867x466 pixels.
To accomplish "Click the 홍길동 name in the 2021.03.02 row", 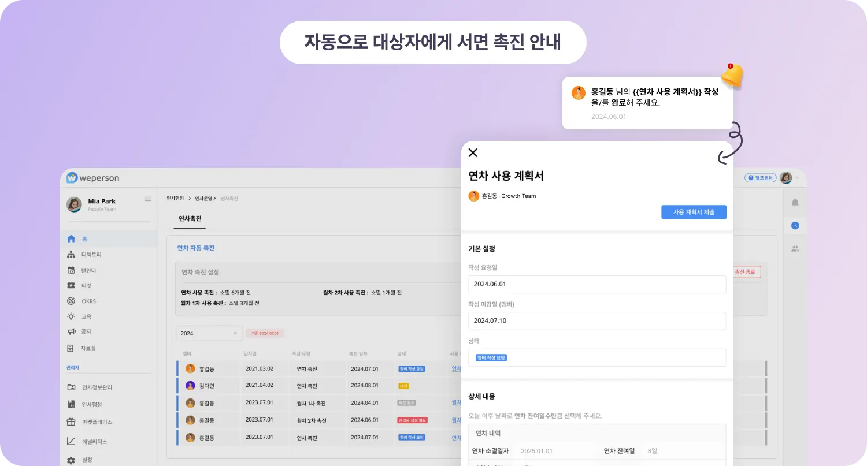I will click(206, 368).
